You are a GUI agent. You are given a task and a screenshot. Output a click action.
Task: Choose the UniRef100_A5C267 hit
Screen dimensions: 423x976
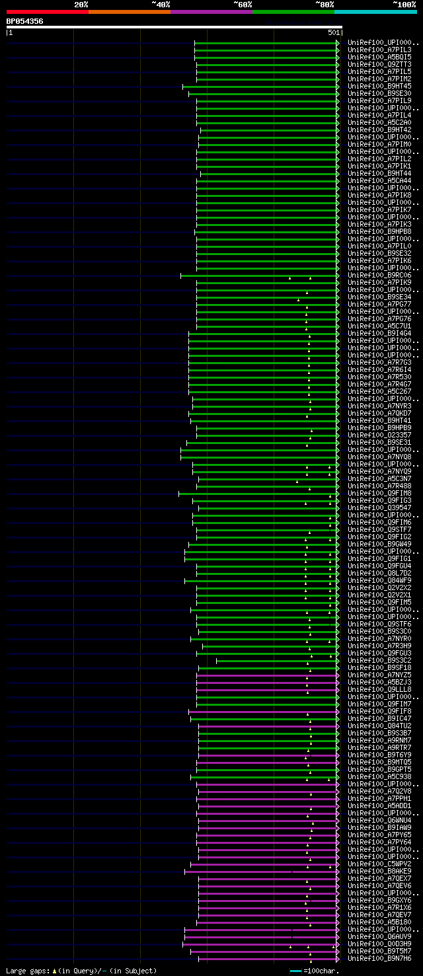coord(379,391)
